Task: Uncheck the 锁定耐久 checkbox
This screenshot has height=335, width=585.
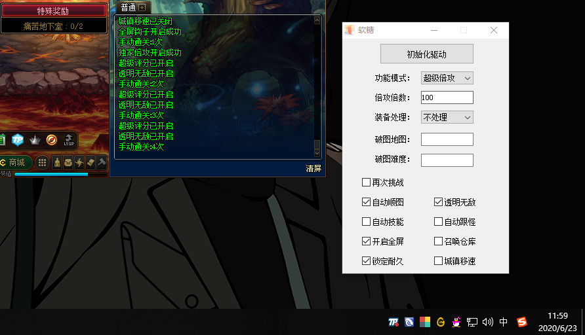Action: point(366,261)
